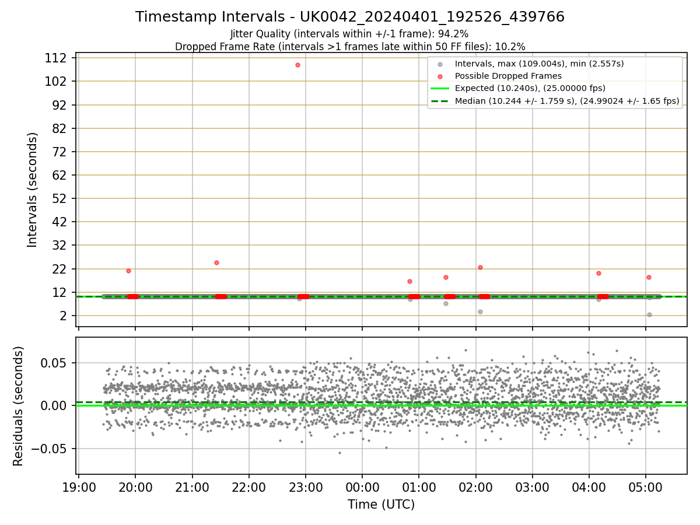Click legend entry 'Median (10.244 +/- 1.759 s)'
The image size is (700, 525).
point(567,101)
